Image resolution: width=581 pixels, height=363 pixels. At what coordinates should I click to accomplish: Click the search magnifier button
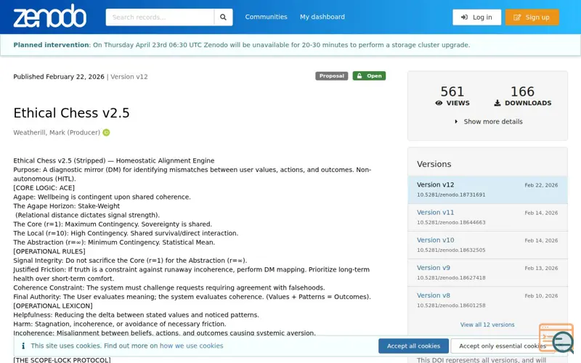click(x=223, y=17)
